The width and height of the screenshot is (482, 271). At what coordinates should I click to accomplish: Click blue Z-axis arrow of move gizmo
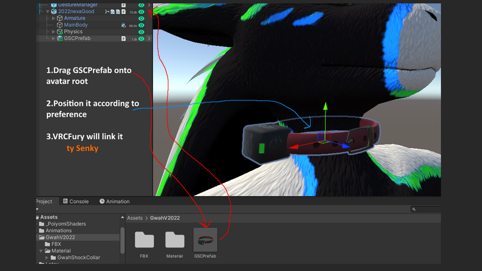346,145
